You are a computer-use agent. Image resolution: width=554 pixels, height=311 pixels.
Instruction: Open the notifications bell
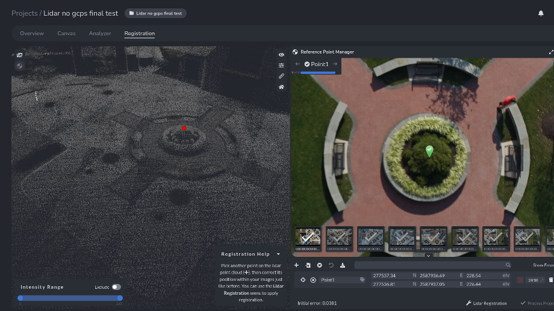(541, 13)
